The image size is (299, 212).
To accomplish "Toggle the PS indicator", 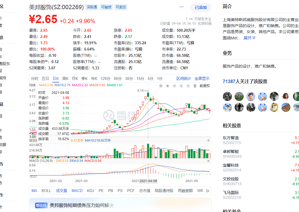I will tap(120, 191).
